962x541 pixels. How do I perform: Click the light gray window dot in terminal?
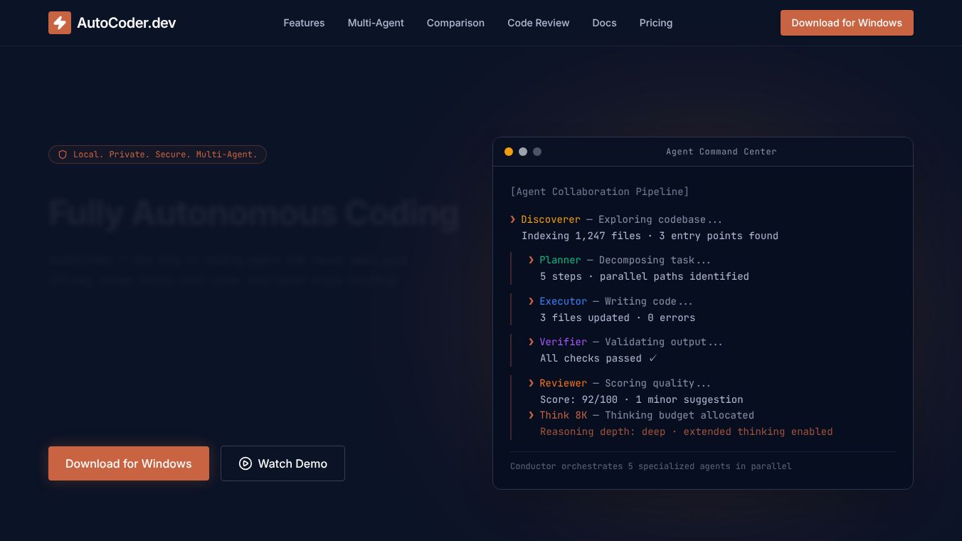(523, 152)
